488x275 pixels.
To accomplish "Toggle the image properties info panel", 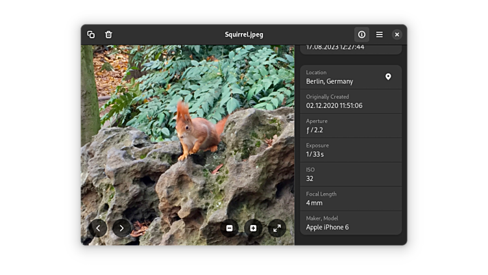I will click(361, 34).
